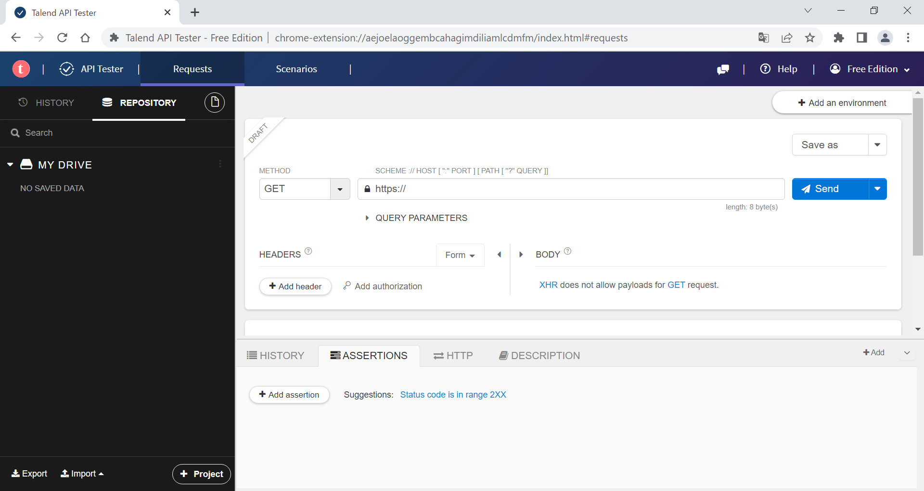Open the Headers Form mode dropdown

(x=460, y=255)
